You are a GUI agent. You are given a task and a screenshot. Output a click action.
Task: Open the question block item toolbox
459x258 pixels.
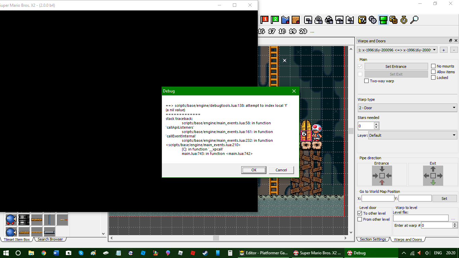click(362, 20)
